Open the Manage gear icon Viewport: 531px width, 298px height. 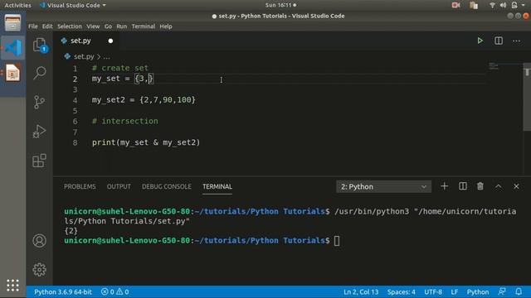point(40,270)
